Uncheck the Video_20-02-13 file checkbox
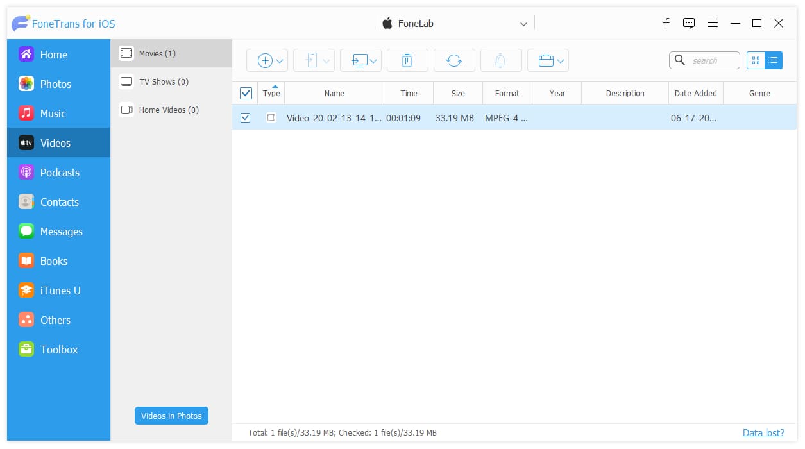Viewport: 805px width, 449px height. click(245, 117)
